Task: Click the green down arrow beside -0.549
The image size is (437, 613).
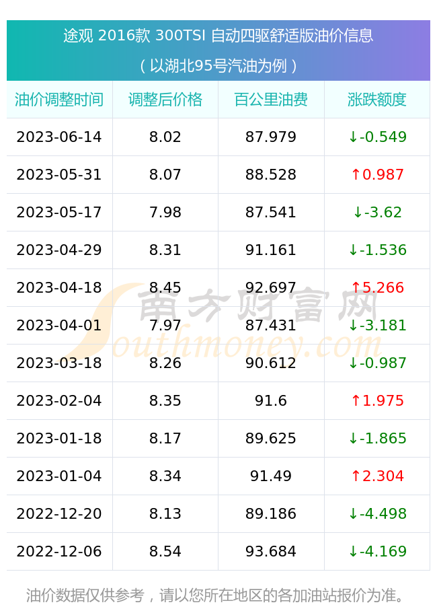Action: pos(353,137)
